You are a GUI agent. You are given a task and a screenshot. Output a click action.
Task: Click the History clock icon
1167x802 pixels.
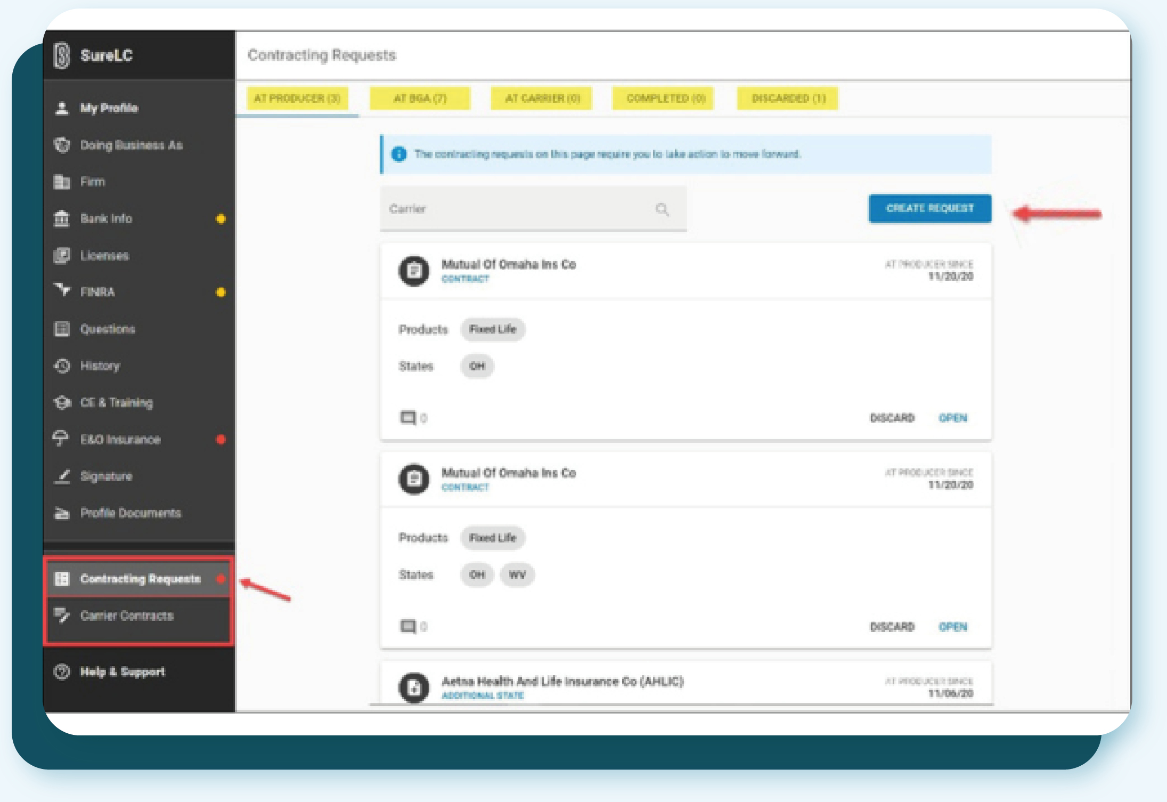coord(62,366)
